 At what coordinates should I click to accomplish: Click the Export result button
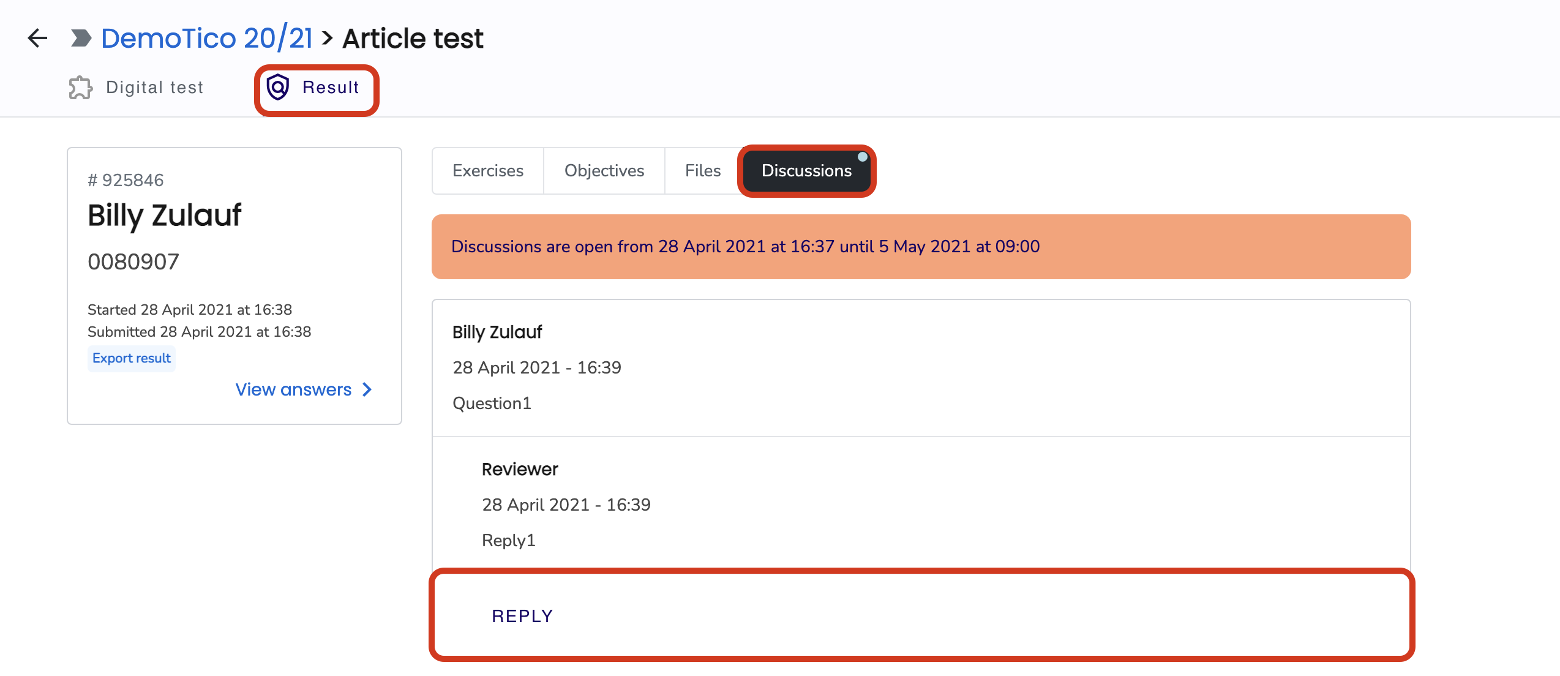click(132, 358)
